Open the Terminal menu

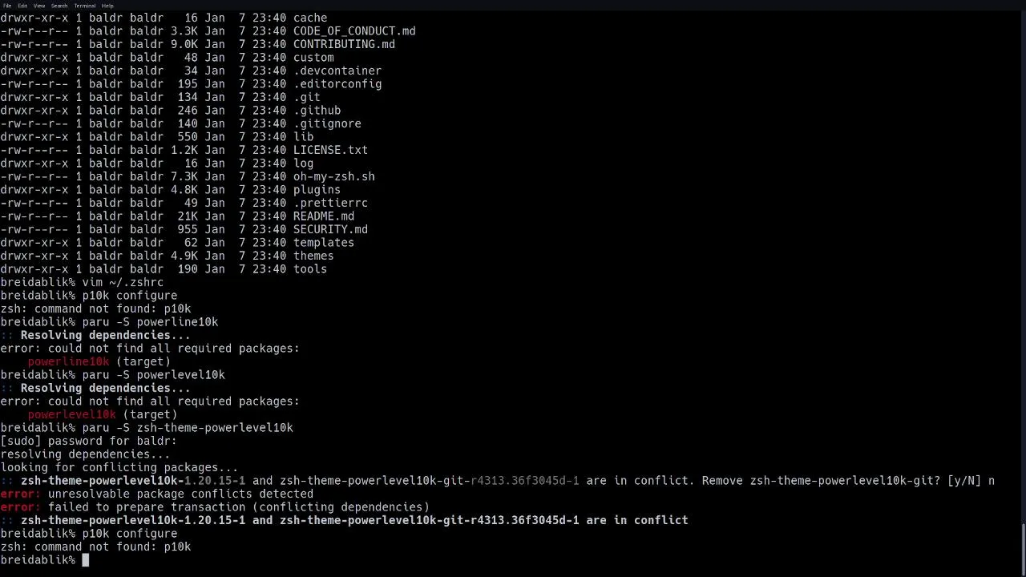(85, 6)
